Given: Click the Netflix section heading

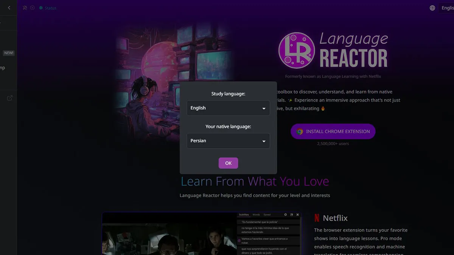Looking at the screenshot, I should pos(335,218).
